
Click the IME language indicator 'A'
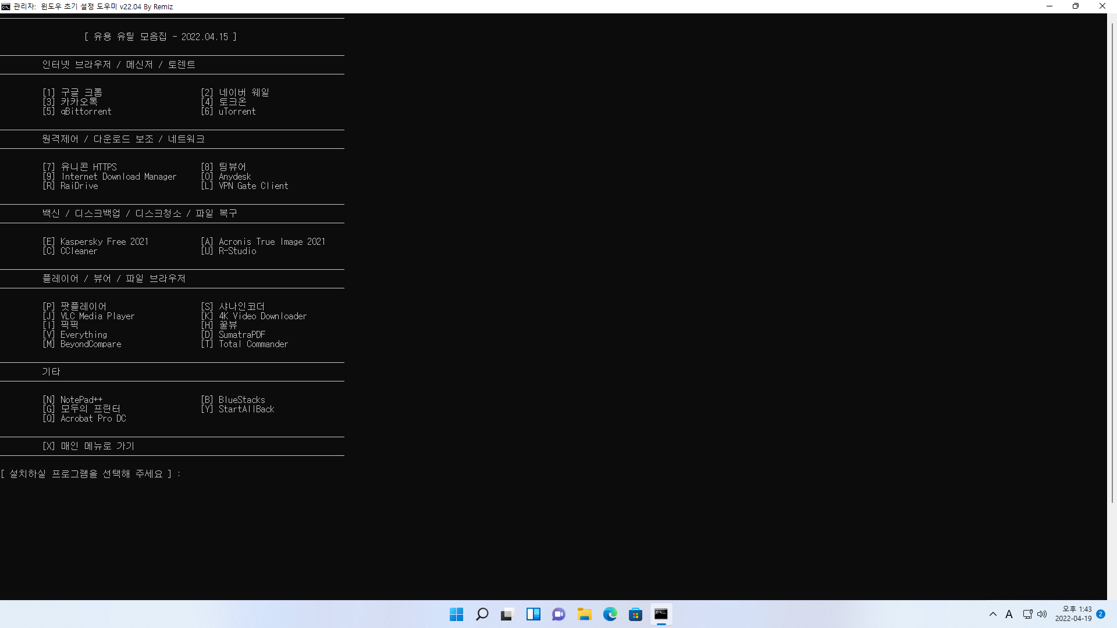tap(1009, 614)
